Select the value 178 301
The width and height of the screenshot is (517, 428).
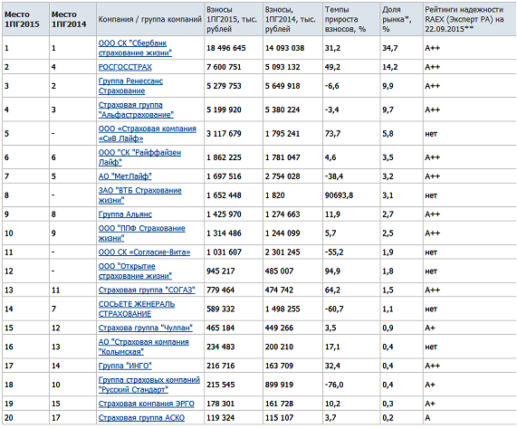click(x=221, y=404)
